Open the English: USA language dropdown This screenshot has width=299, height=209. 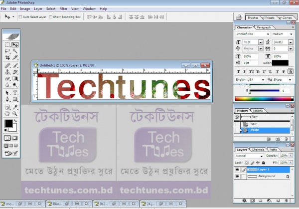(x=263, y=80)
